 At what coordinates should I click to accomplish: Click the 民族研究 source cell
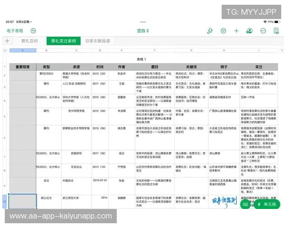(x=76, y=157)
